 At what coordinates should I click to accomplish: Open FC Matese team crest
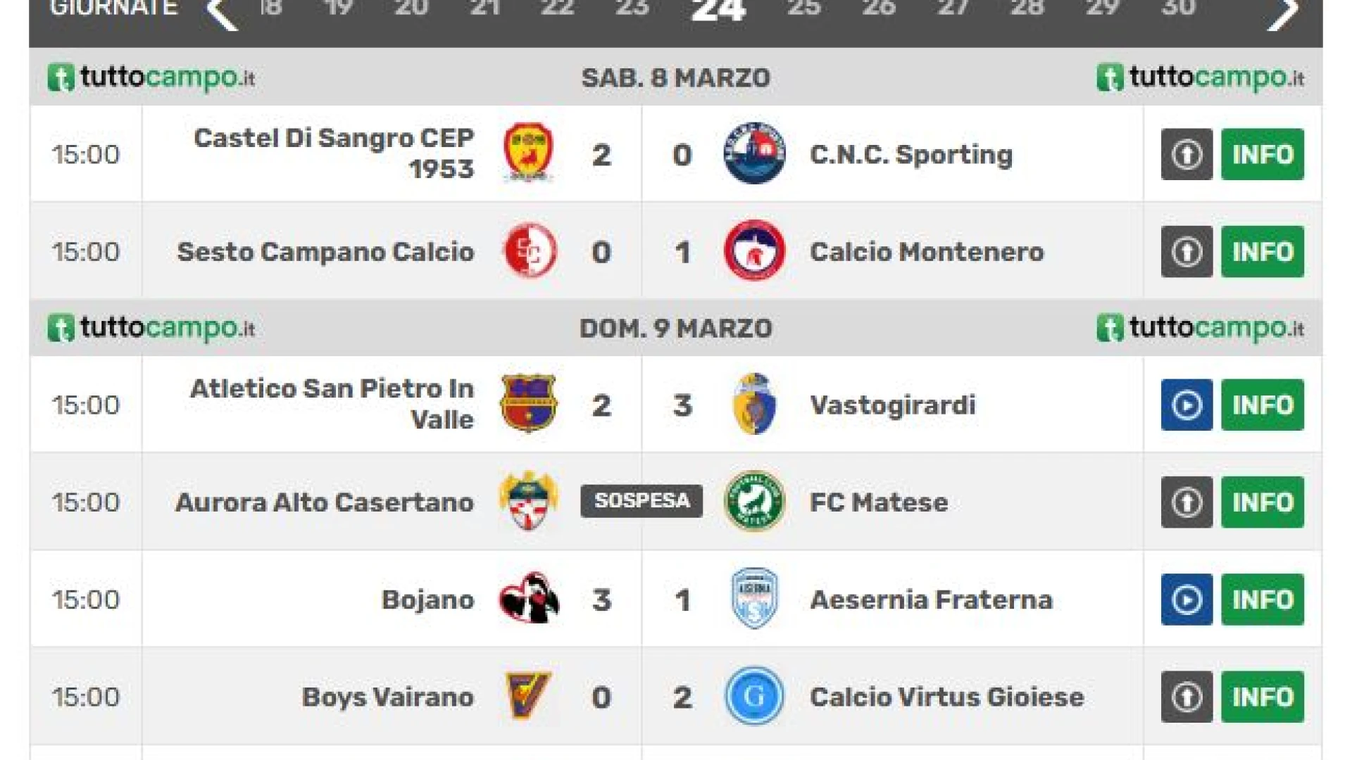coord(754,502)
